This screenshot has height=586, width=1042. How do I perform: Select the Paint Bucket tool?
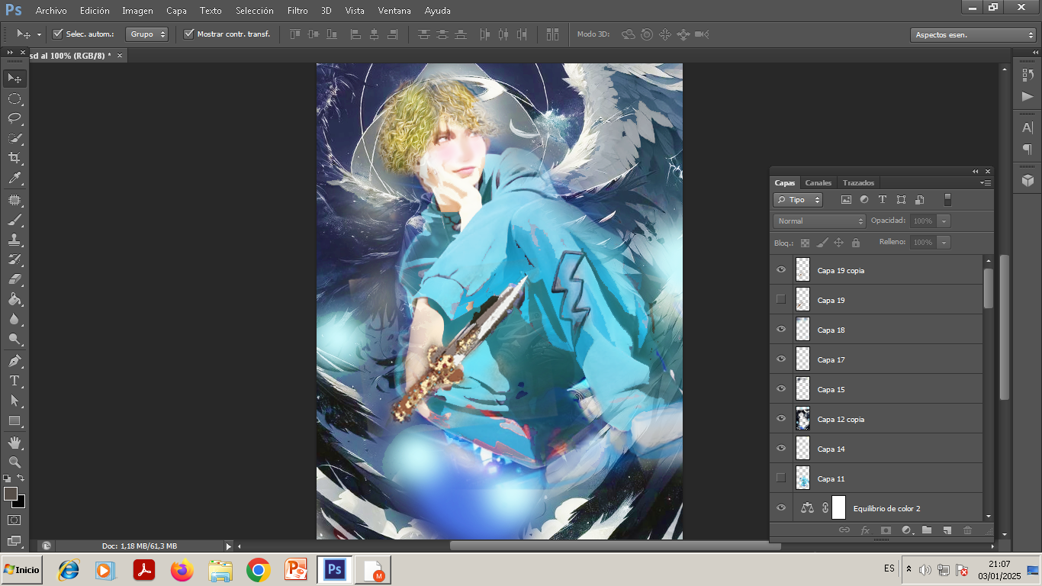14,299
